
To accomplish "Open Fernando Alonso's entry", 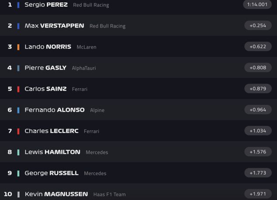I will [54, 110].
